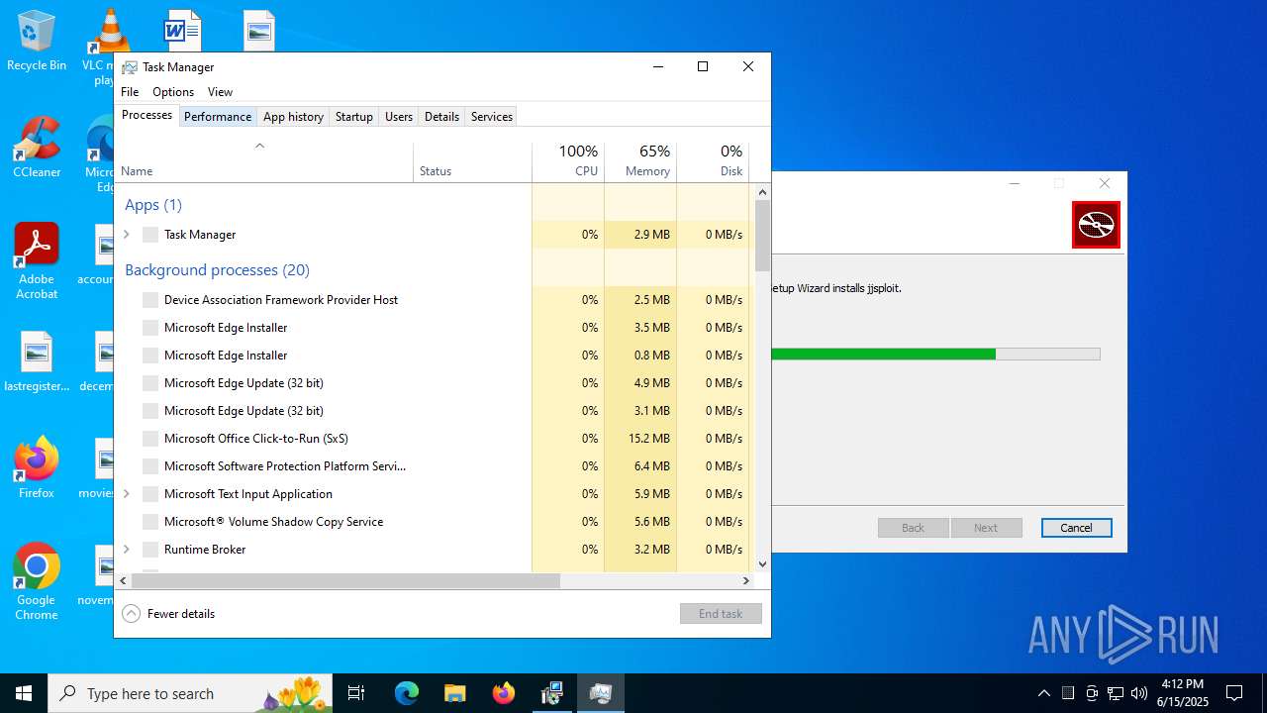
Task: Click the Back button in the installer
Action: click(x=913, y=528)
